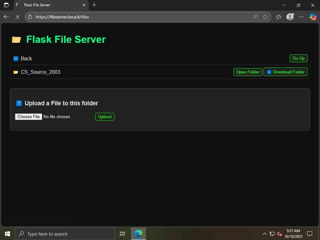Stop loading the page
Image resolution: width=320 pixels, height=240 pixels.
pos(17,17)
